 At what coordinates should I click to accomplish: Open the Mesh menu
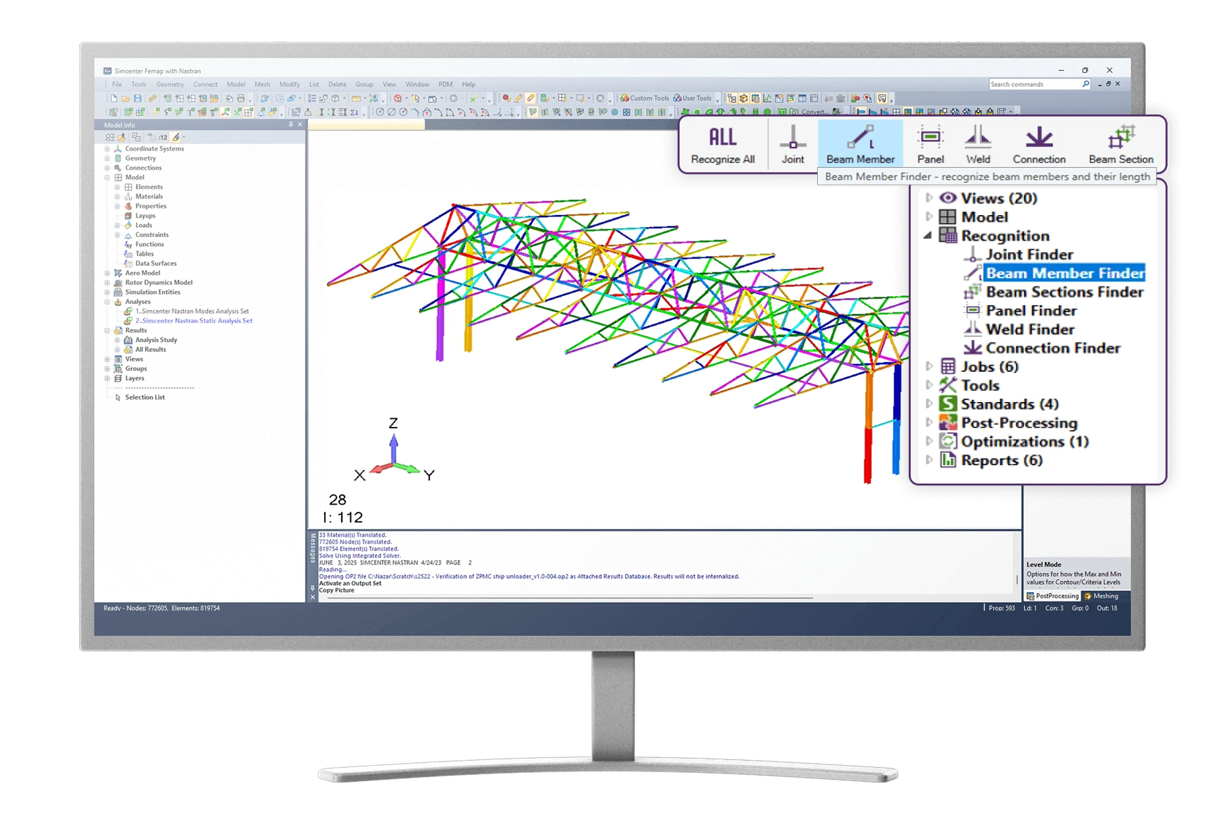tap(262, 84)
